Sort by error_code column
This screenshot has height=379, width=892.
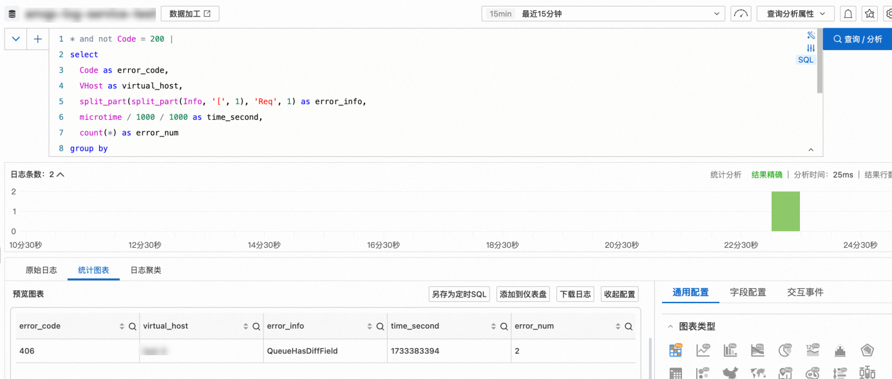pos(122,327)
